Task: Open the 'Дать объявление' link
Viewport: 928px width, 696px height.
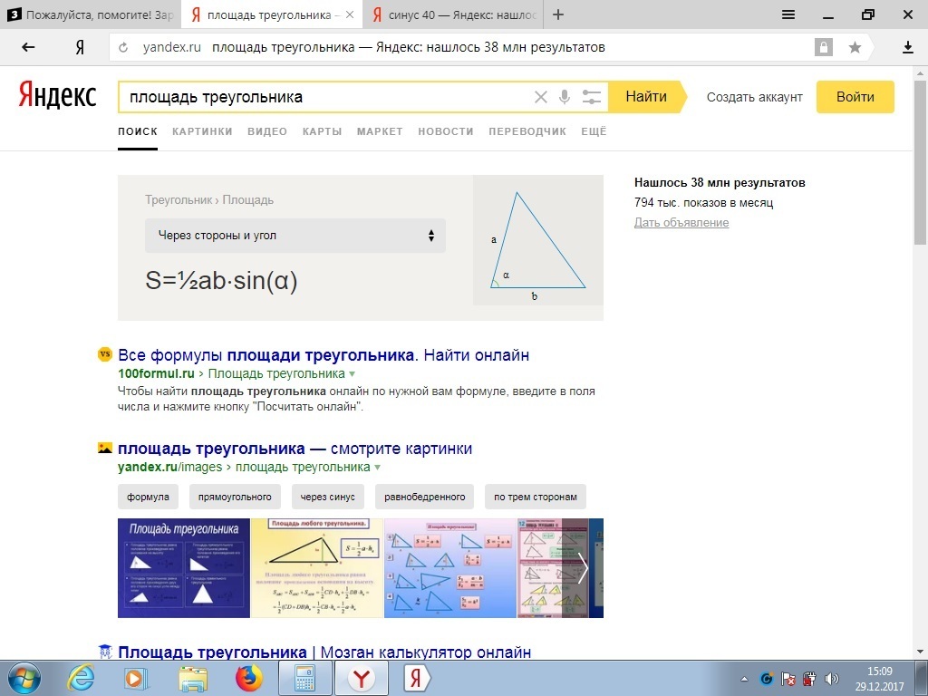Action: pyautogui.click(x=681, y=223)
